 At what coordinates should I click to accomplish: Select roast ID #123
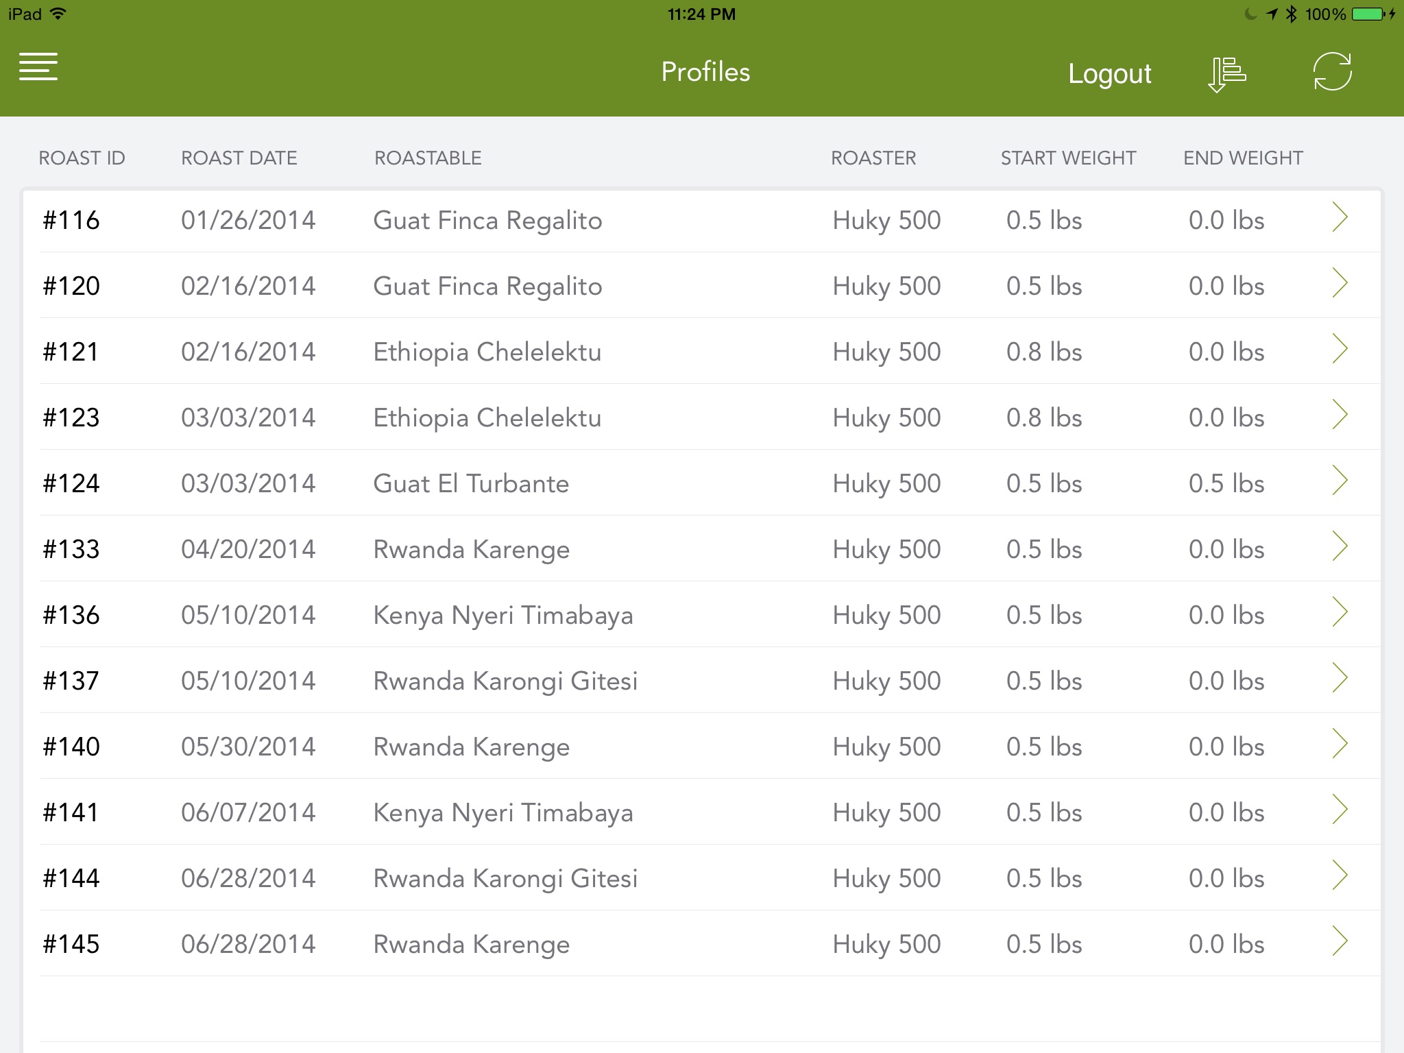click(x=71, y=418)
